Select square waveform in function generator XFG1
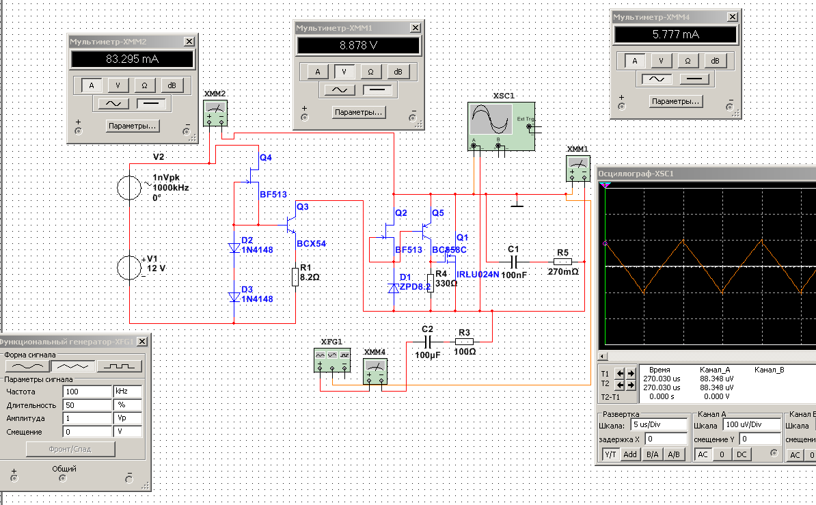 119,366
